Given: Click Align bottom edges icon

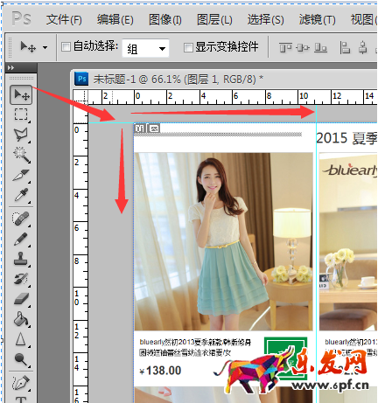Looking at the screenshot, I should click(320, 47).
